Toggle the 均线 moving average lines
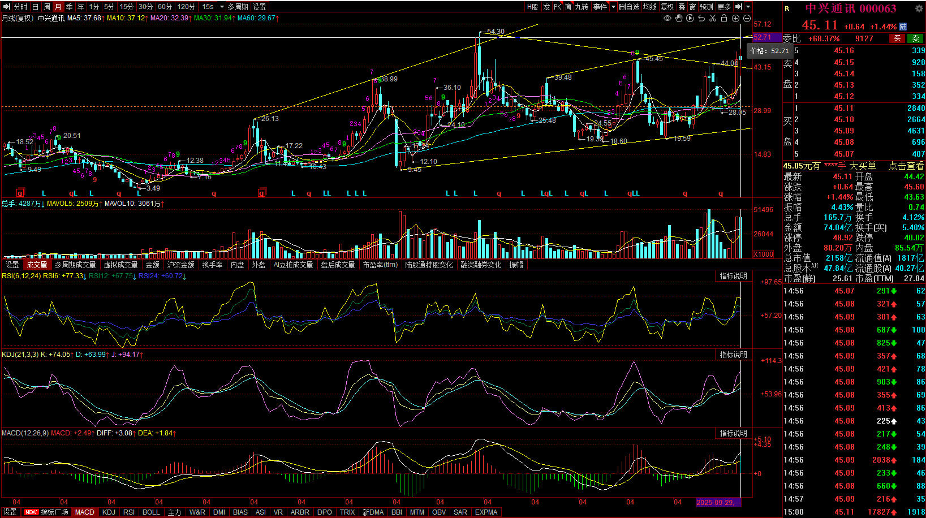The image size is (926, 518). click(650, 7)
